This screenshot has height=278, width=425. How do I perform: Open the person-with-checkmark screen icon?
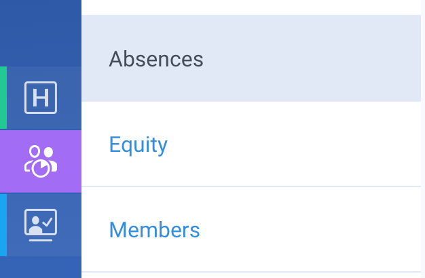click(x=41, y=225)
